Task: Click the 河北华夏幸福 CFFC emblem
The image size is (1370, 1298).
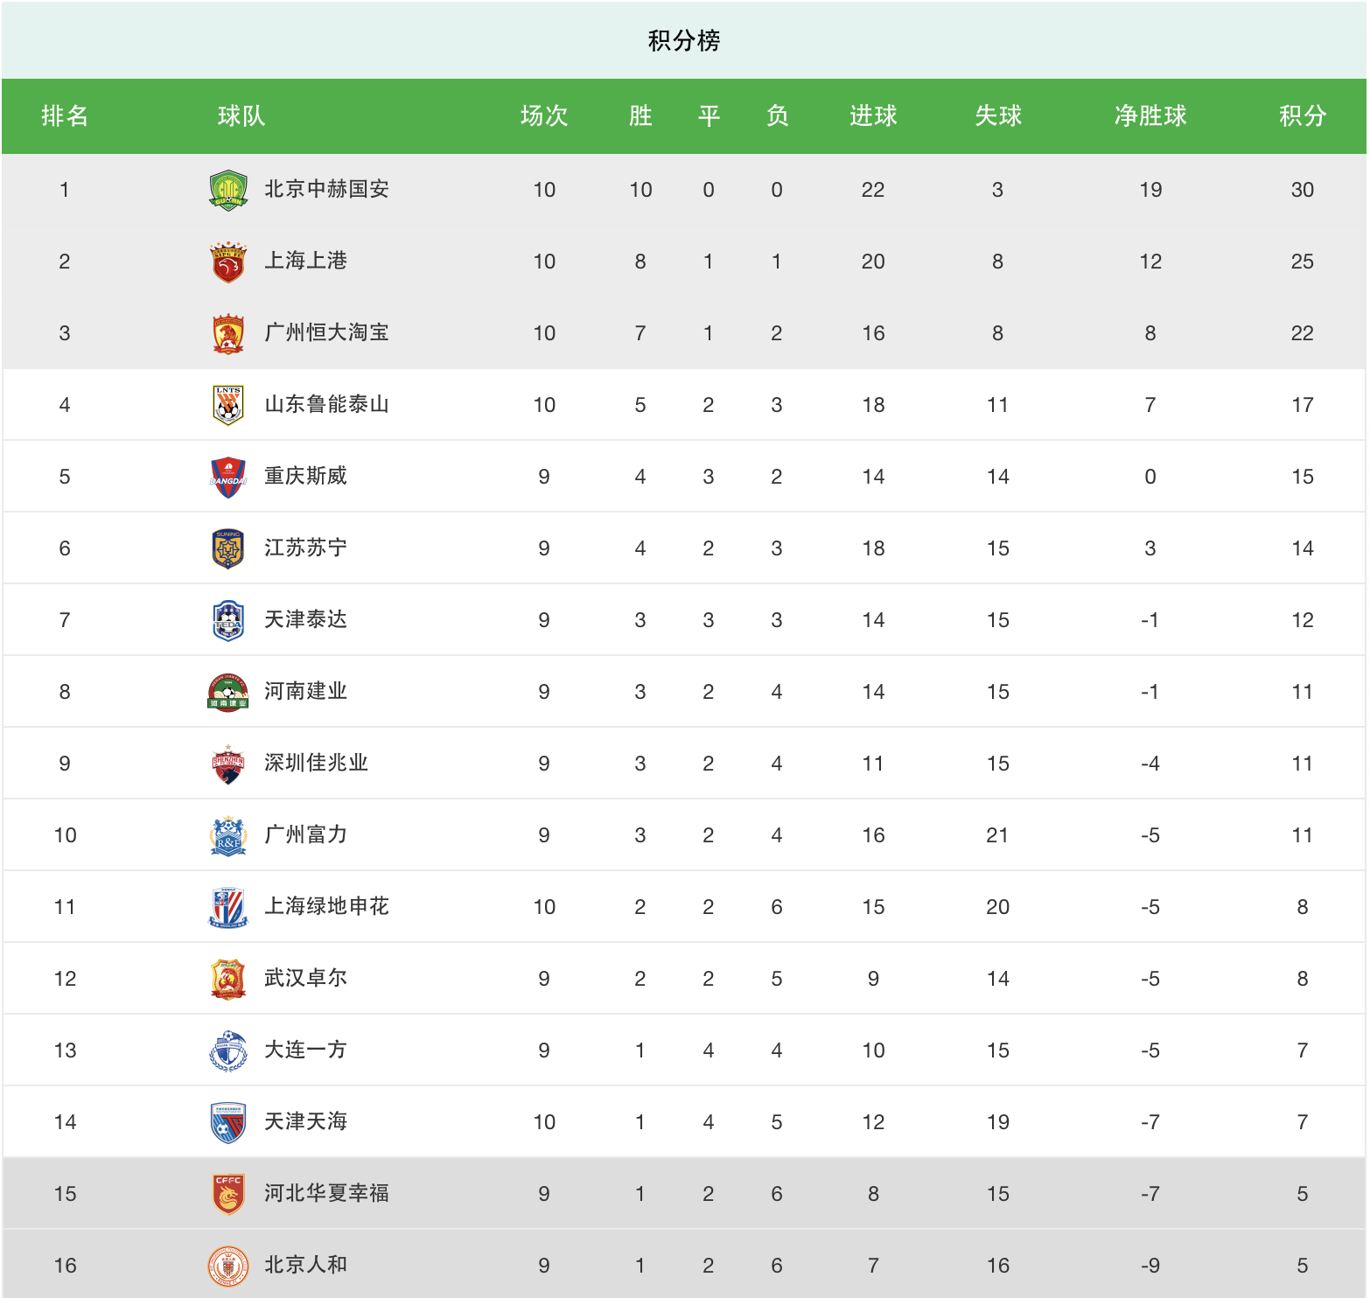Action: (x=228, y=1194)
